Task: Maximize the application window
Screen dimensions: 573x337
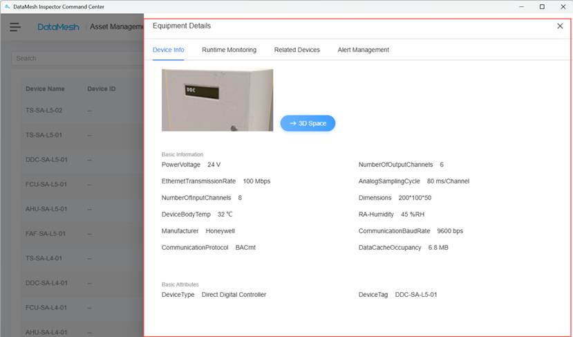Action: click(x=541, y=6)
